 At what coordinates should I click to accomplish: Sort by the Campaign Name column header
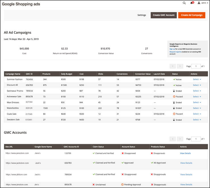coord(14,74)
